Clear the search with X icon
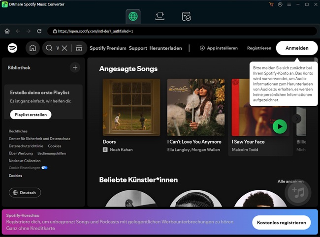The image size is (320, 237). click(x=64, y=48)
